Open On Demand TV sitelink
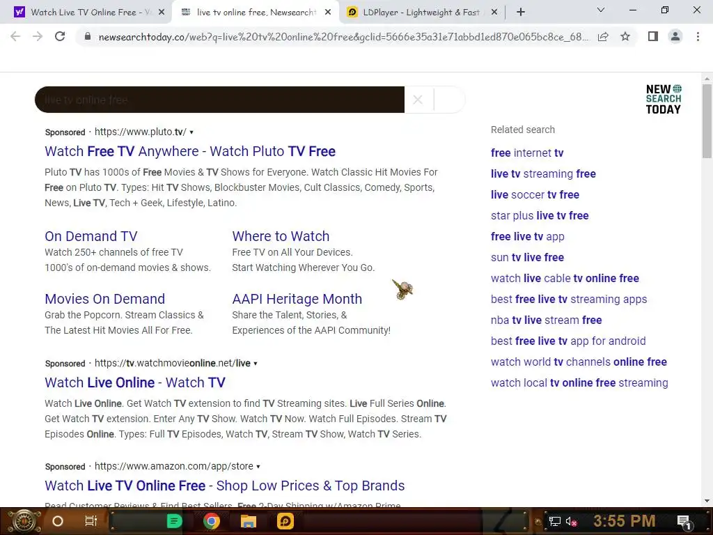This screenshot has height=535, width=713. point(91,236)
